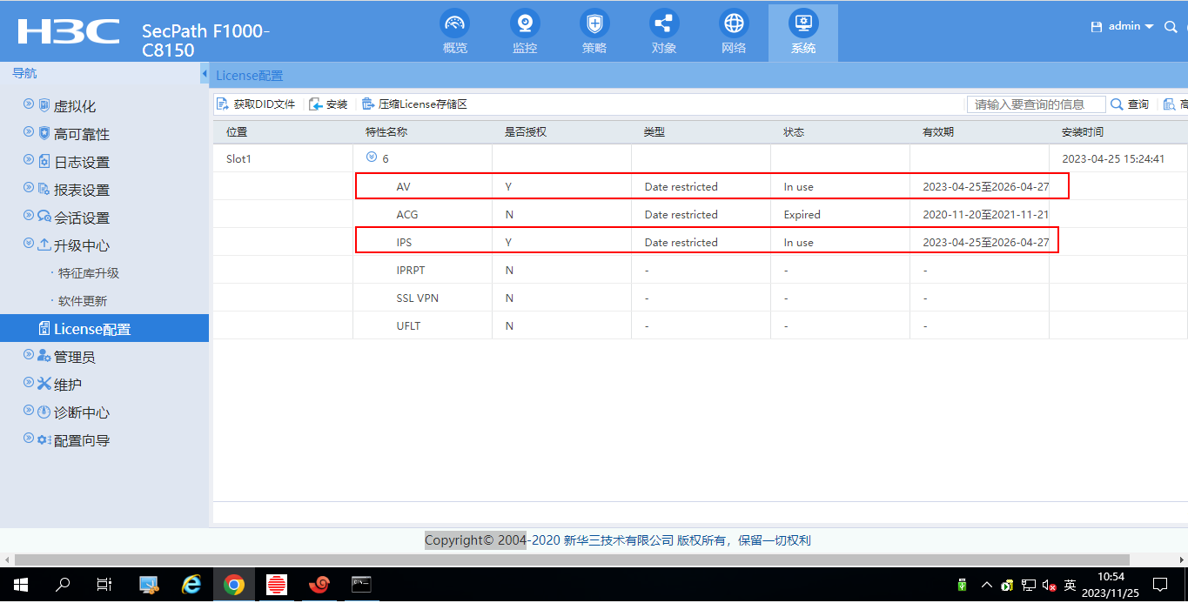Select the ACG feature row

[701, 214]
